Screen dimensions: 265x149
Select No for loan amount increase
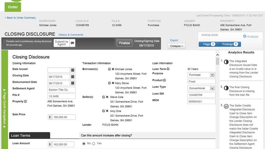click(84, 143)
